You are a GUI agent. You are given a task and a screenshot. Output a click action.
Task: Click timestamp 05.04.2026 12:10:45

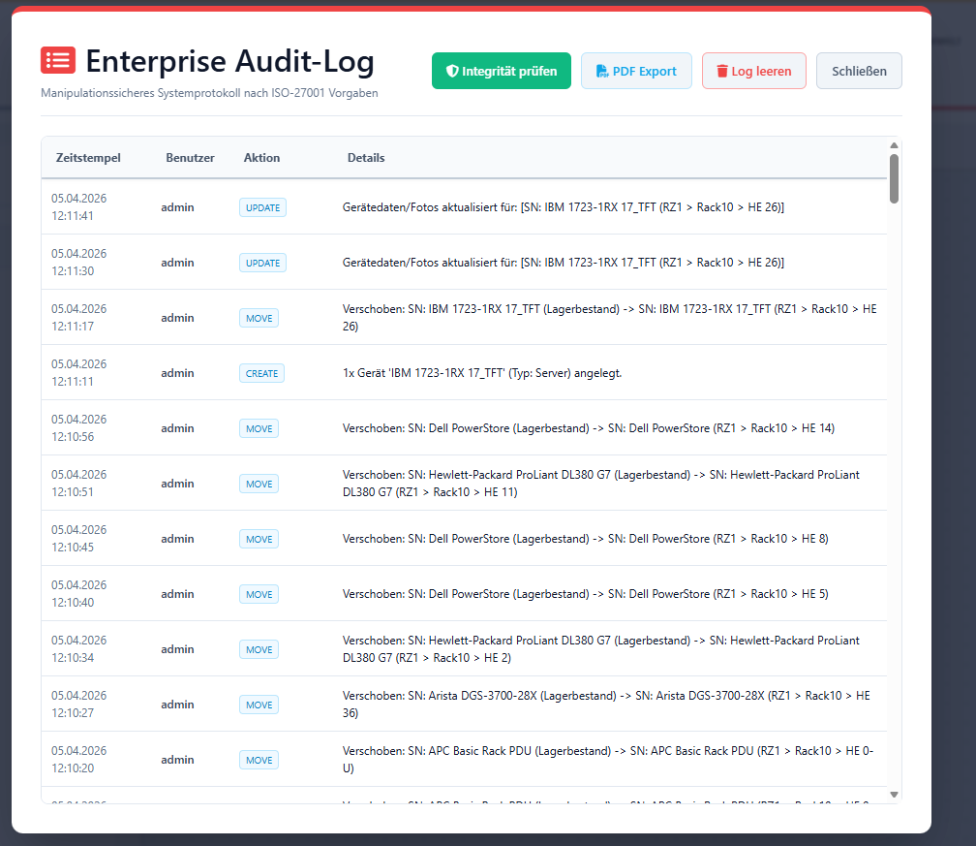click(x=79, y=538)
